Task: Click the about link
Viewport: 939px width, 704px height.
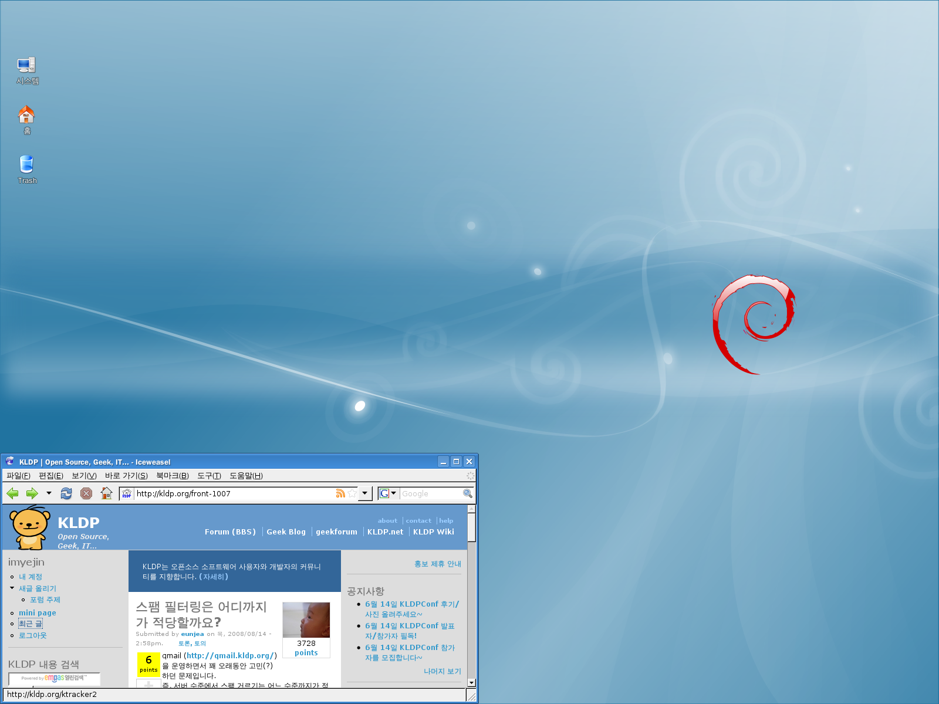Action: click(x=387, y=520)
